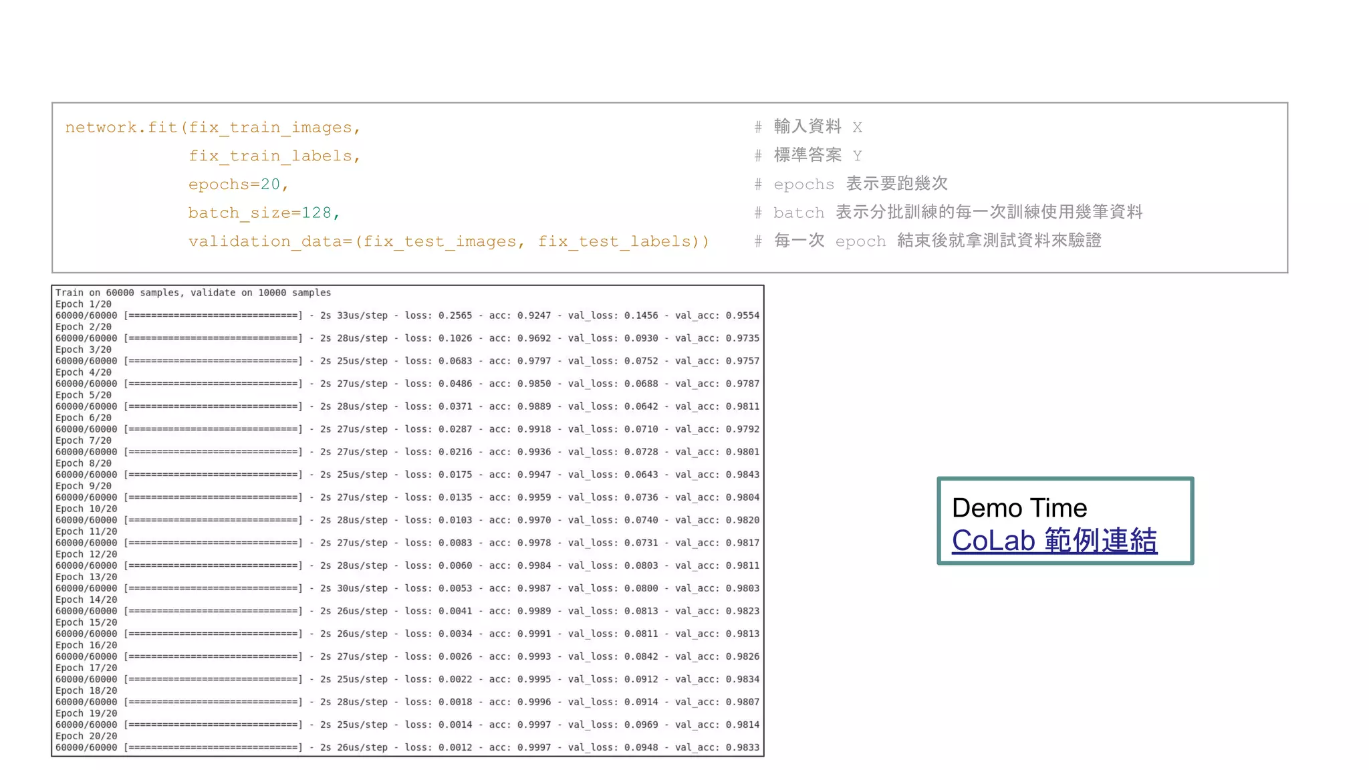Click 'Epoch 2/20' label

pyautogui.click(x=84, y=327)
